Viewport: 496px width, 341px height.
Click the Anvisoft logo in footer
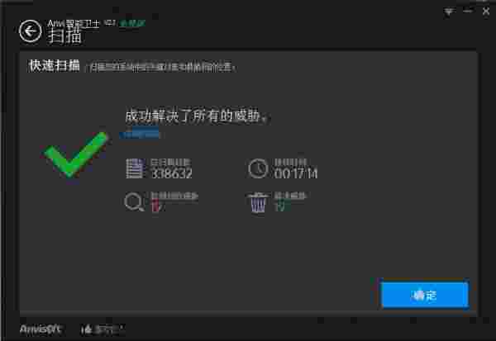pyautogui.click(x=41, y=329)
